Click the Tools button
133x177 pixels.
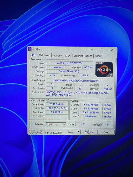tap(71, 132)
